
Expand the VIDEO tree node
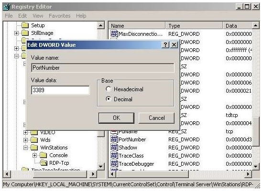coord(25,132)
